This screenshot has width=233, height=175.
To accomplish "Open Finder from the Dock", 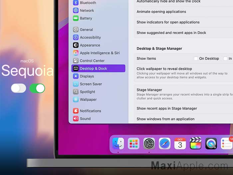I will (118, 143).
